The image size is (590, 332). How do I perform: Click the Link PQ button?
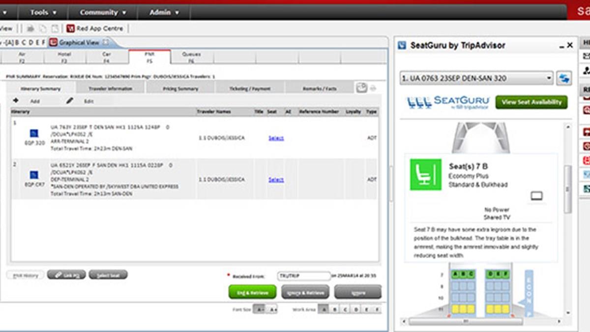(66, 275)
